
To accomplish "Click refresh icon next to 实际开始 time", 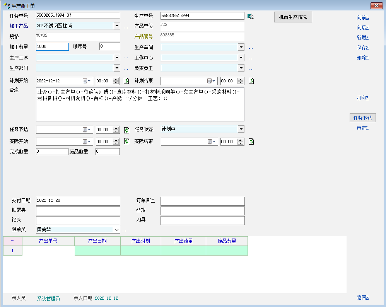I will click(x=126, y=142).
